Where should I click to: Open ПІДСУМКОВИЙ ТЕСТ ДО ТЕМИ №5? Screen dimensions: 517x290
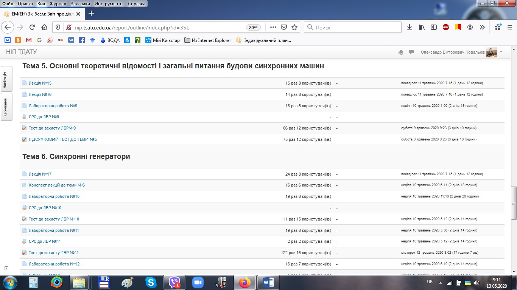click(63, 139)
